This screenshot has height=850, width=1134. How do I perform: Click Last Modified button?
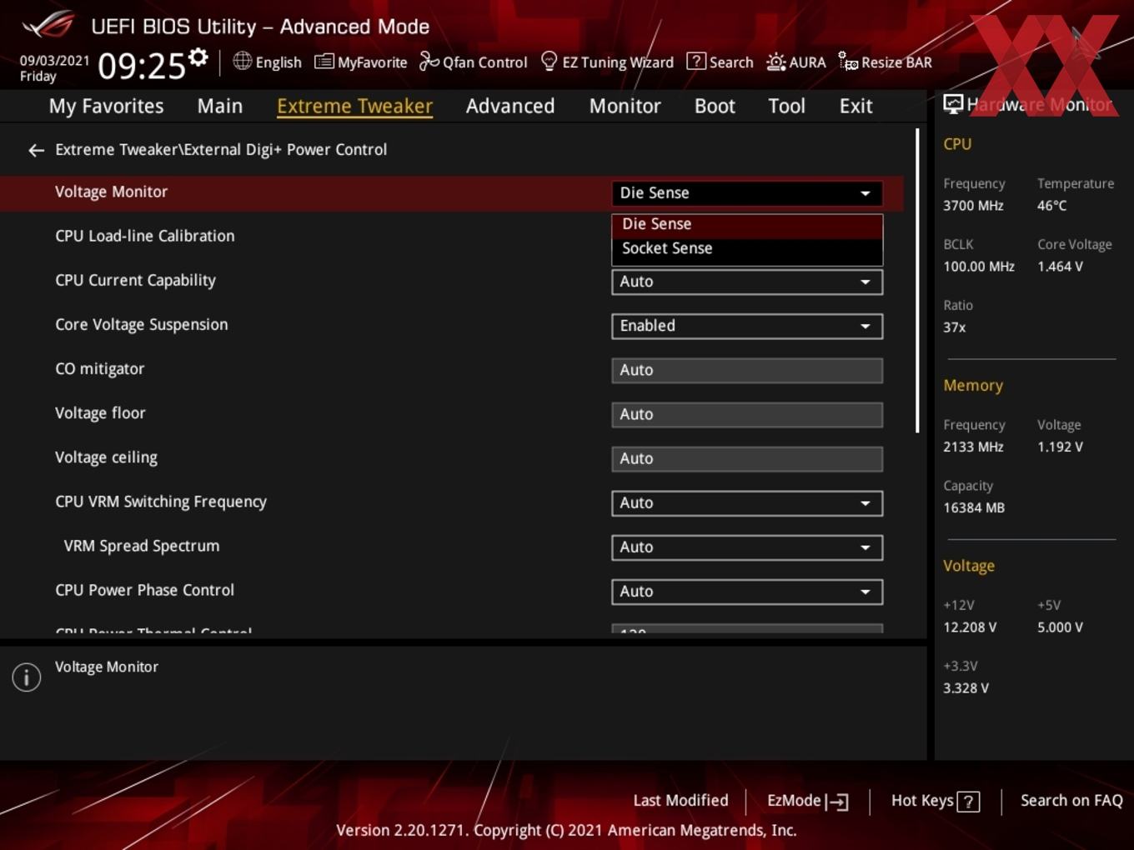click(680, 801)
